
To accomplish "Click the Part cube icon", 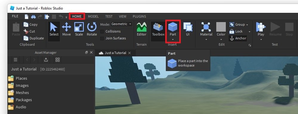I will (x=173, y=27).
